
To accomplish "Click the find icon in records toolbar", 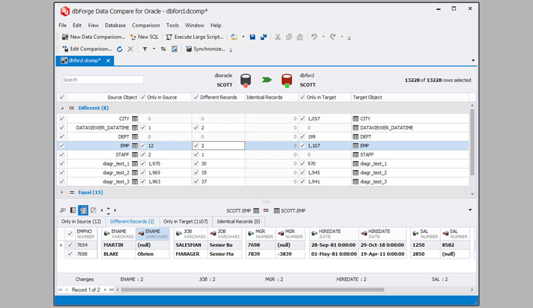I will pos(63,210).
